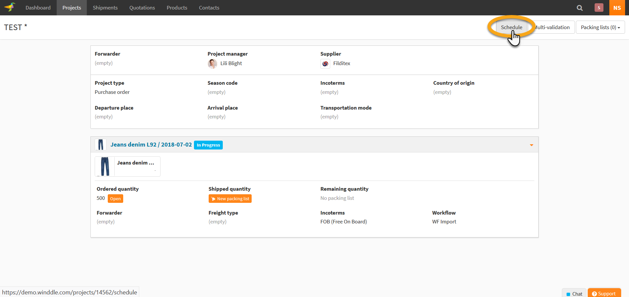
Task: Collapse the Jeans denim order caret
Action: (531, 145)
